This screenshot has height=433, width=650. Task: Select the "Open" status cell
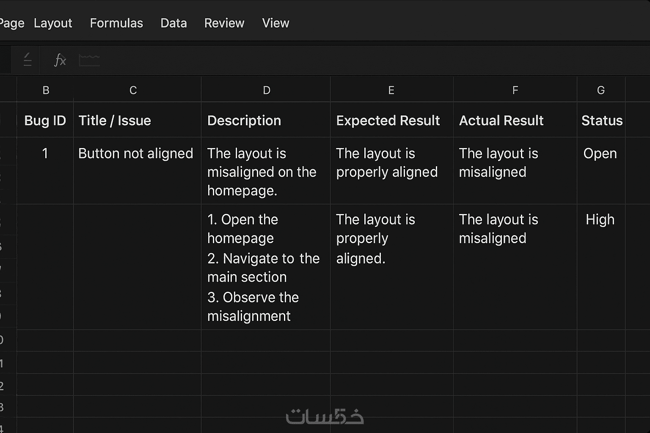coord(600,153)
